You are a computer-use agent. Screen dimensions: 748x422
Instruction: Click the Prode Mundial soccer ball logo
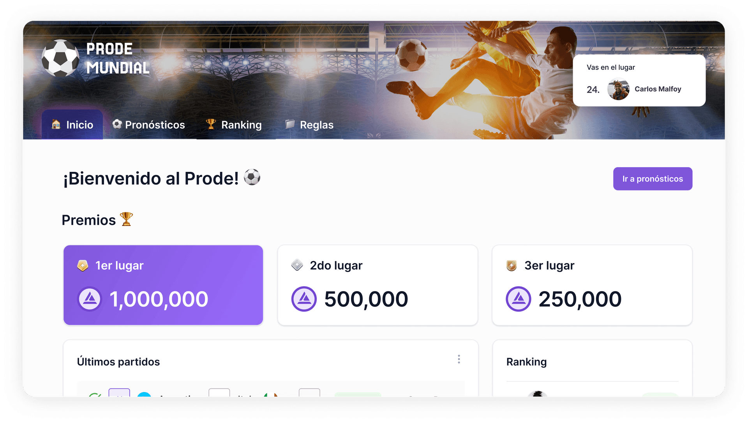(61, 58)
